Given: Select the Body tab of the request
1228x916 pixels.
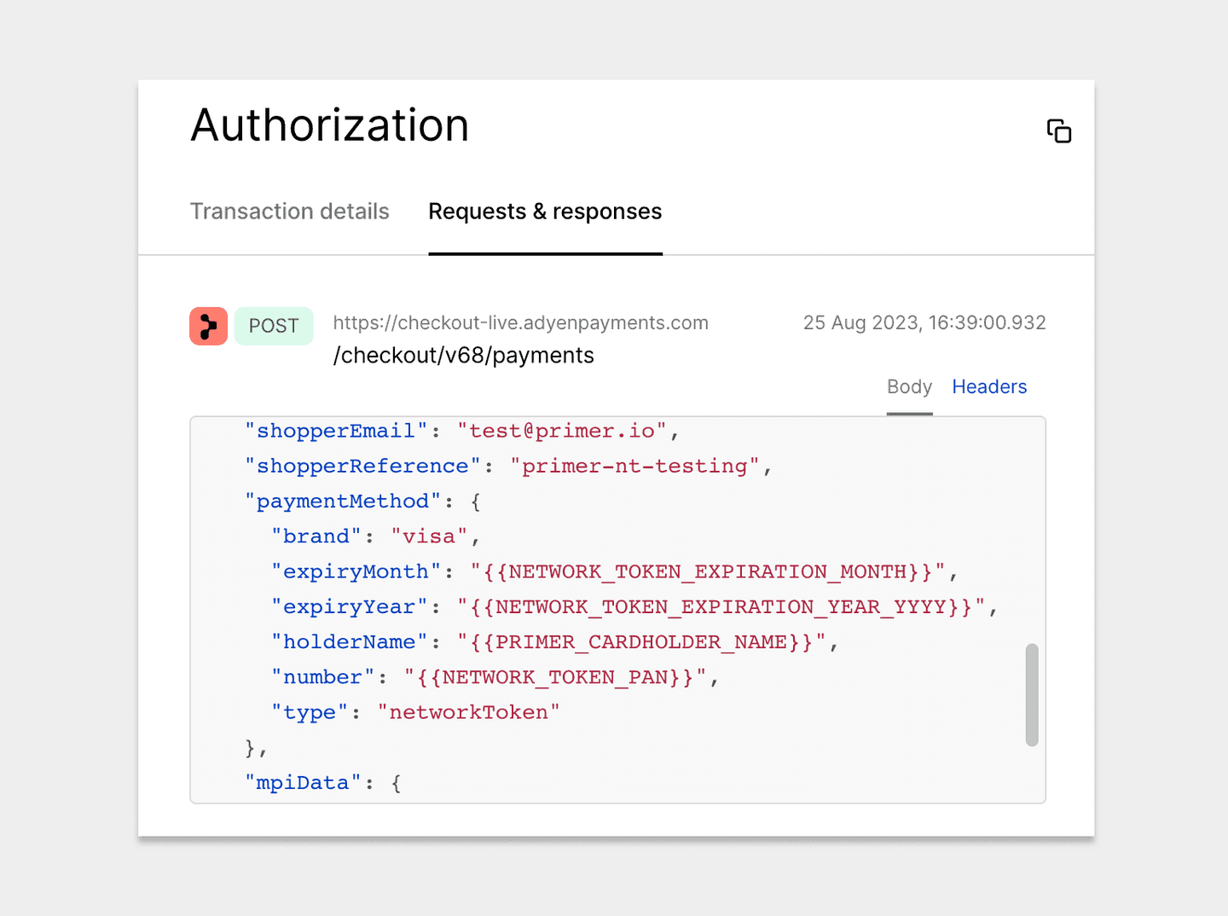Looking at the screenshot, I should (x=909, y=387).
